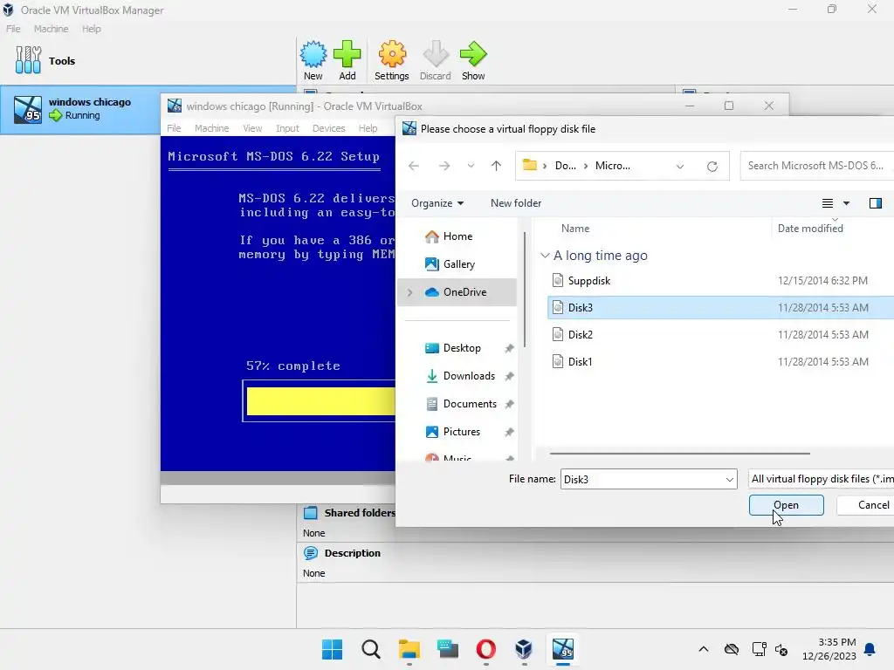Open Machine menu in VirtualBox Manager
894x670 pixels.
coord(51,29)
